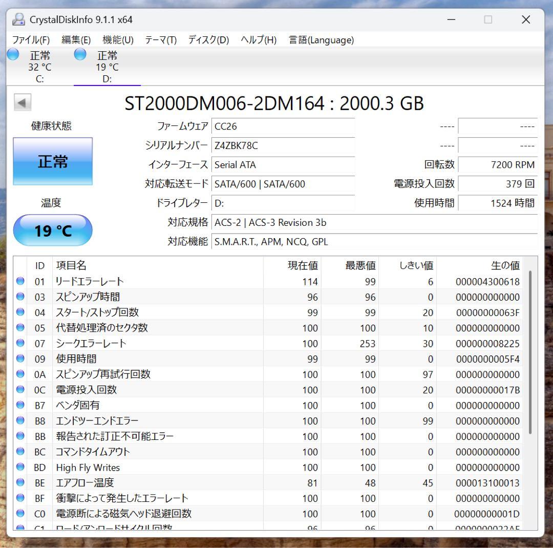Click the 現在値 column header

(292, 265)
